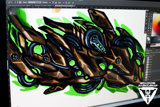Image resolution: width=160 pixels, height=107 pixels.
Task: Select the Crop tool
Action: [x=149, y=19]
